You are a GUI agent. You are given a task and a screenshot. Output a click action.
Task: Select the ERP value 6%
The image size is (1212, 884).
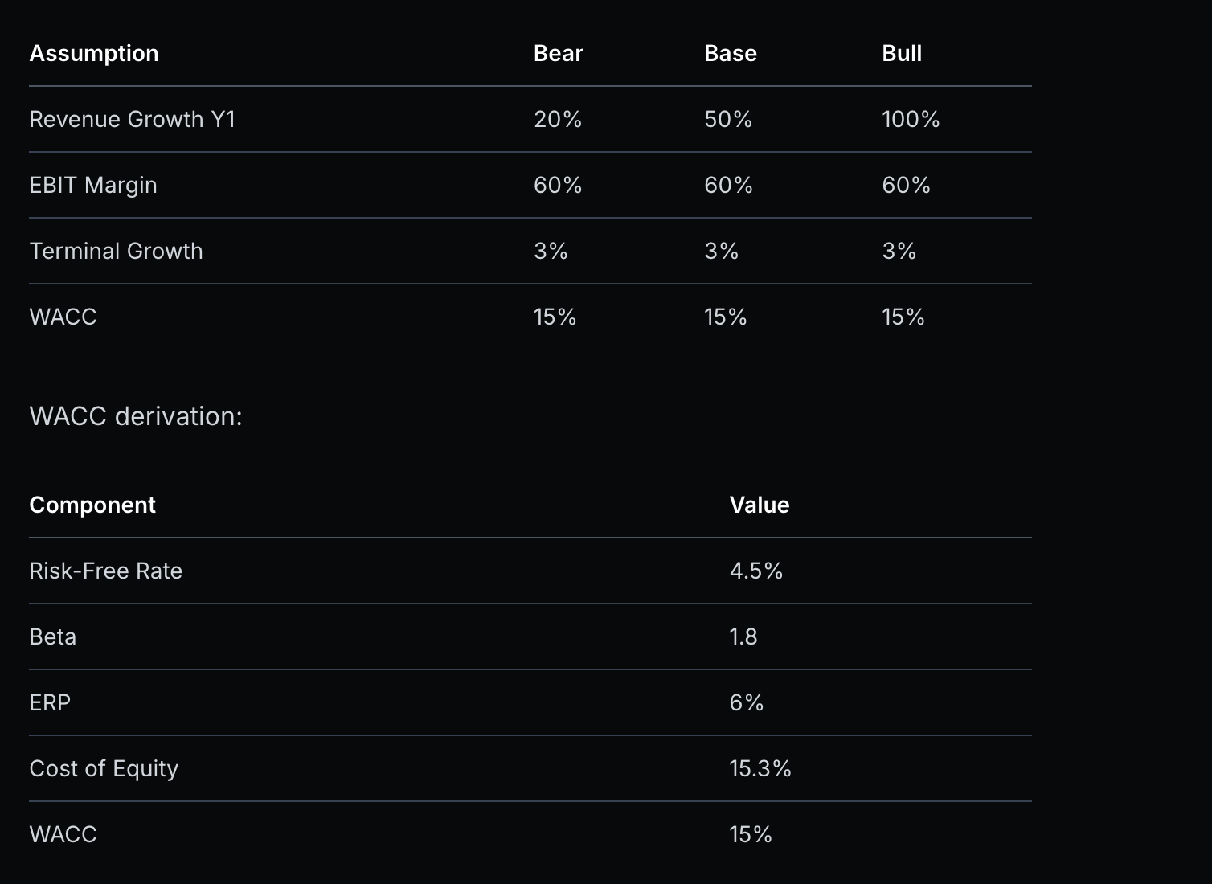746,702
